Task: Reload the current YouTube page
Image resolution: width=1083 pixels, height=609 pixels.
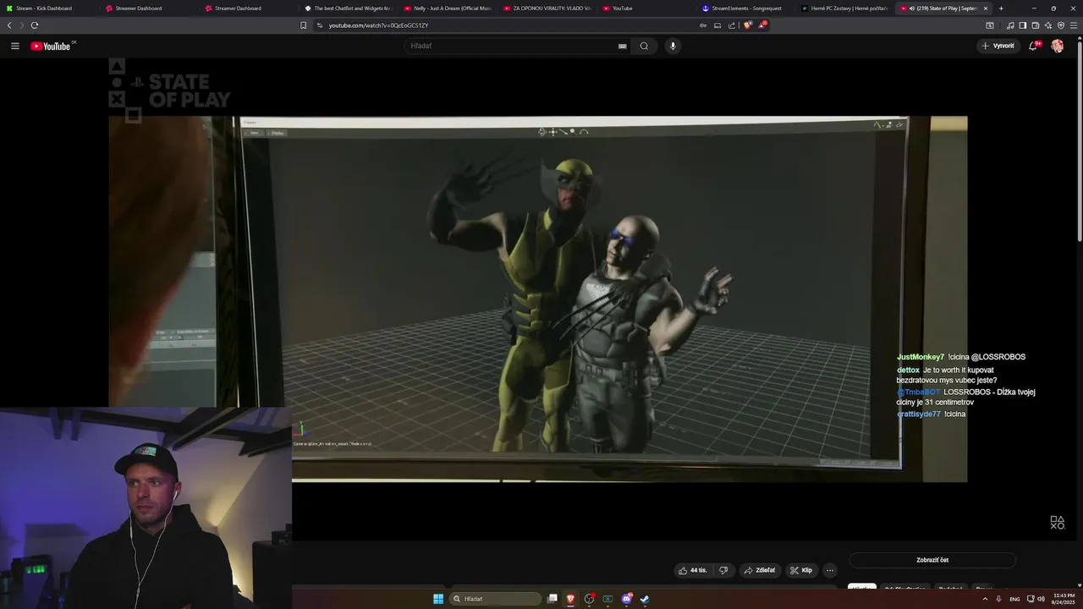Action: point(34,25)
